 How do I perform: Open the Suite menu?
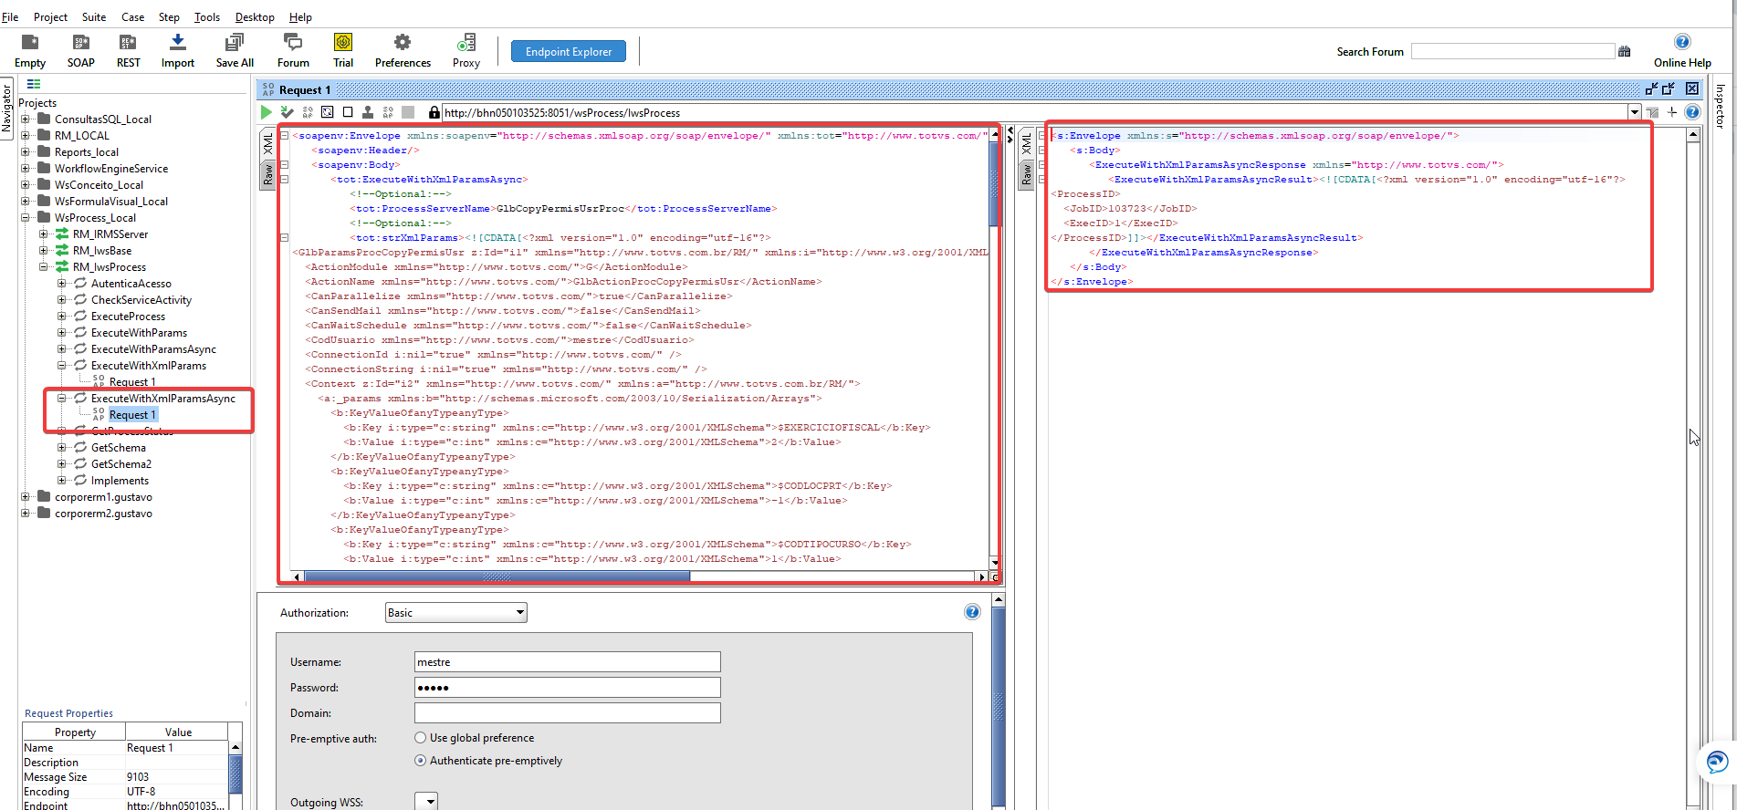pyautogui.click(x=94, y=16)
